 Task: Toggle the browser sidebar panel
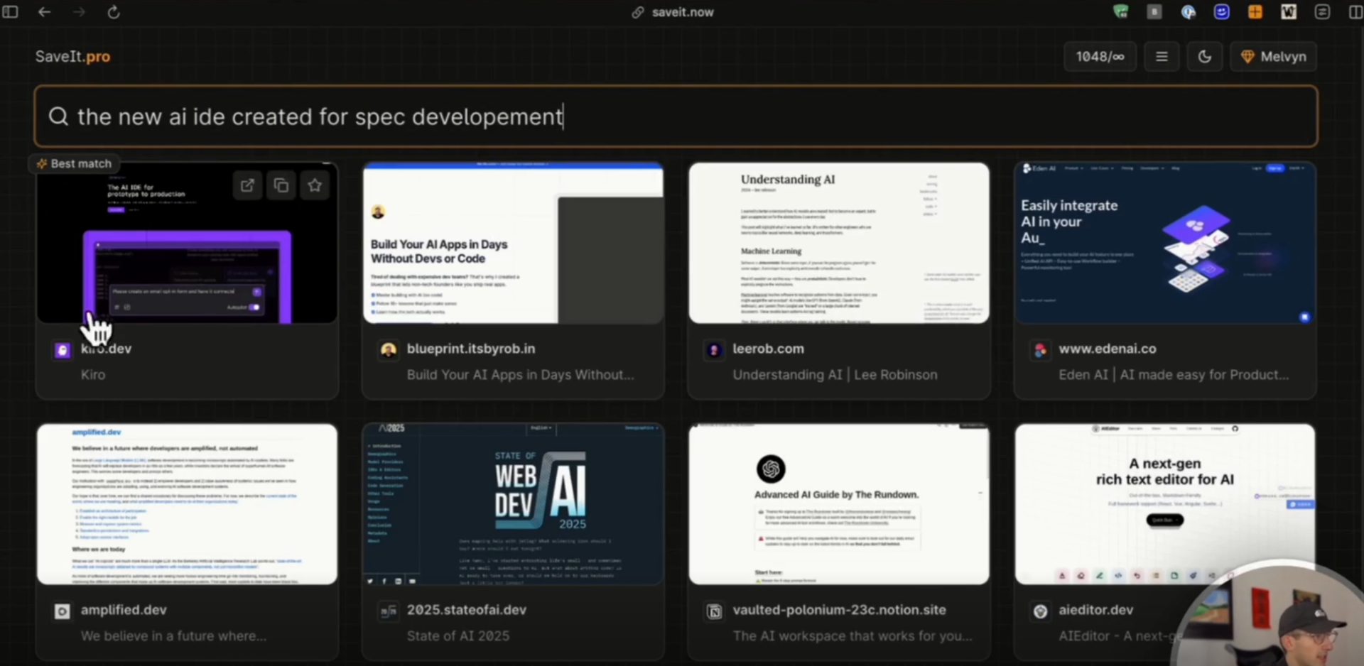pyautogui.click(x=10, y=12)
